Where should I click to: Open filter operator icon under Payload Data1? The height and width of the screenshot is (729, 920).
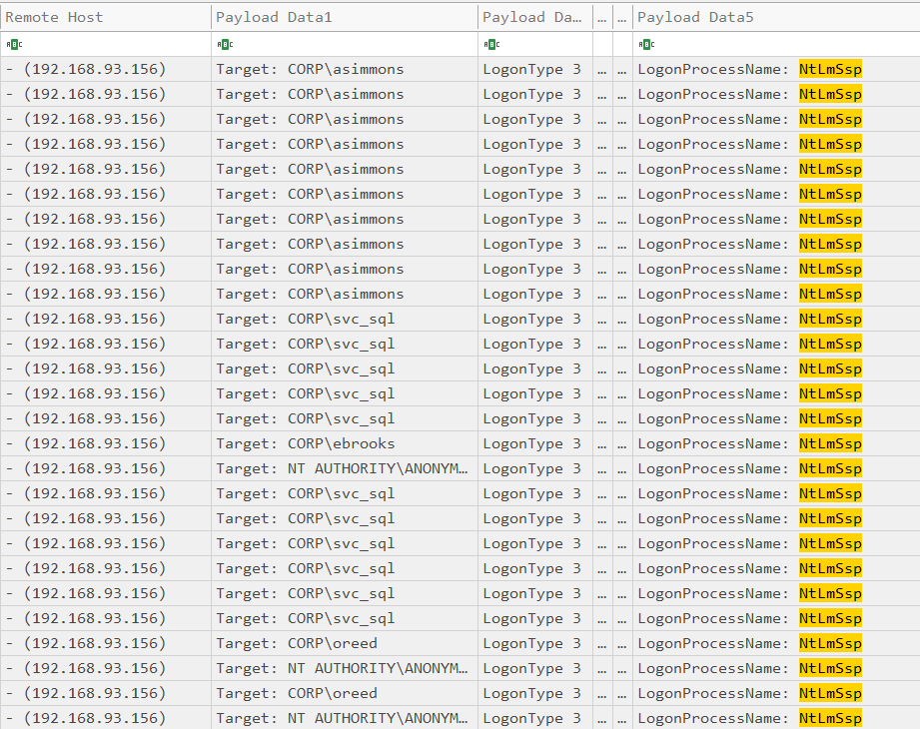click(x=225, y=45)
